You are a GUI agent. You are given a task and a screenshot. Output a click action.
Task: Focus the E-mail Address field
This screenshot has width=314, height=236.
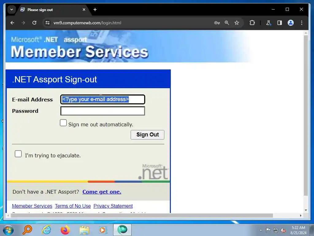click(102, 99)
